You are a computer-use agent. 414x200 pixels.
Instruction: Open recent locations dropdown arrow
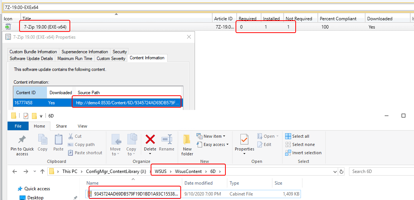35,171
